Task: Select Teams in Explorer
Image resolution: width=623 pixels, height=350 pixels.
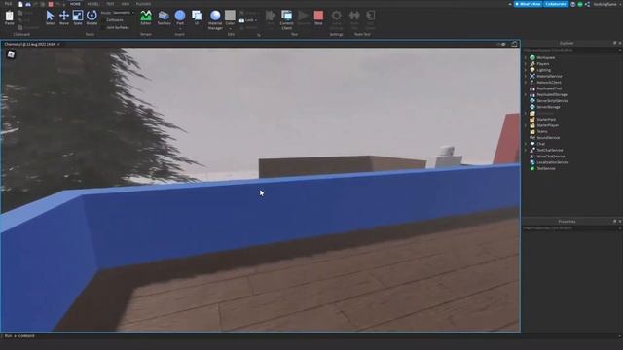Action: (542, 132)
